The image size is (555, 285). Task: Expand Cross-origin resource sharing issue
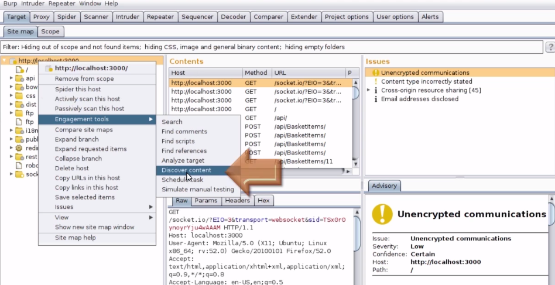point(368,90)
